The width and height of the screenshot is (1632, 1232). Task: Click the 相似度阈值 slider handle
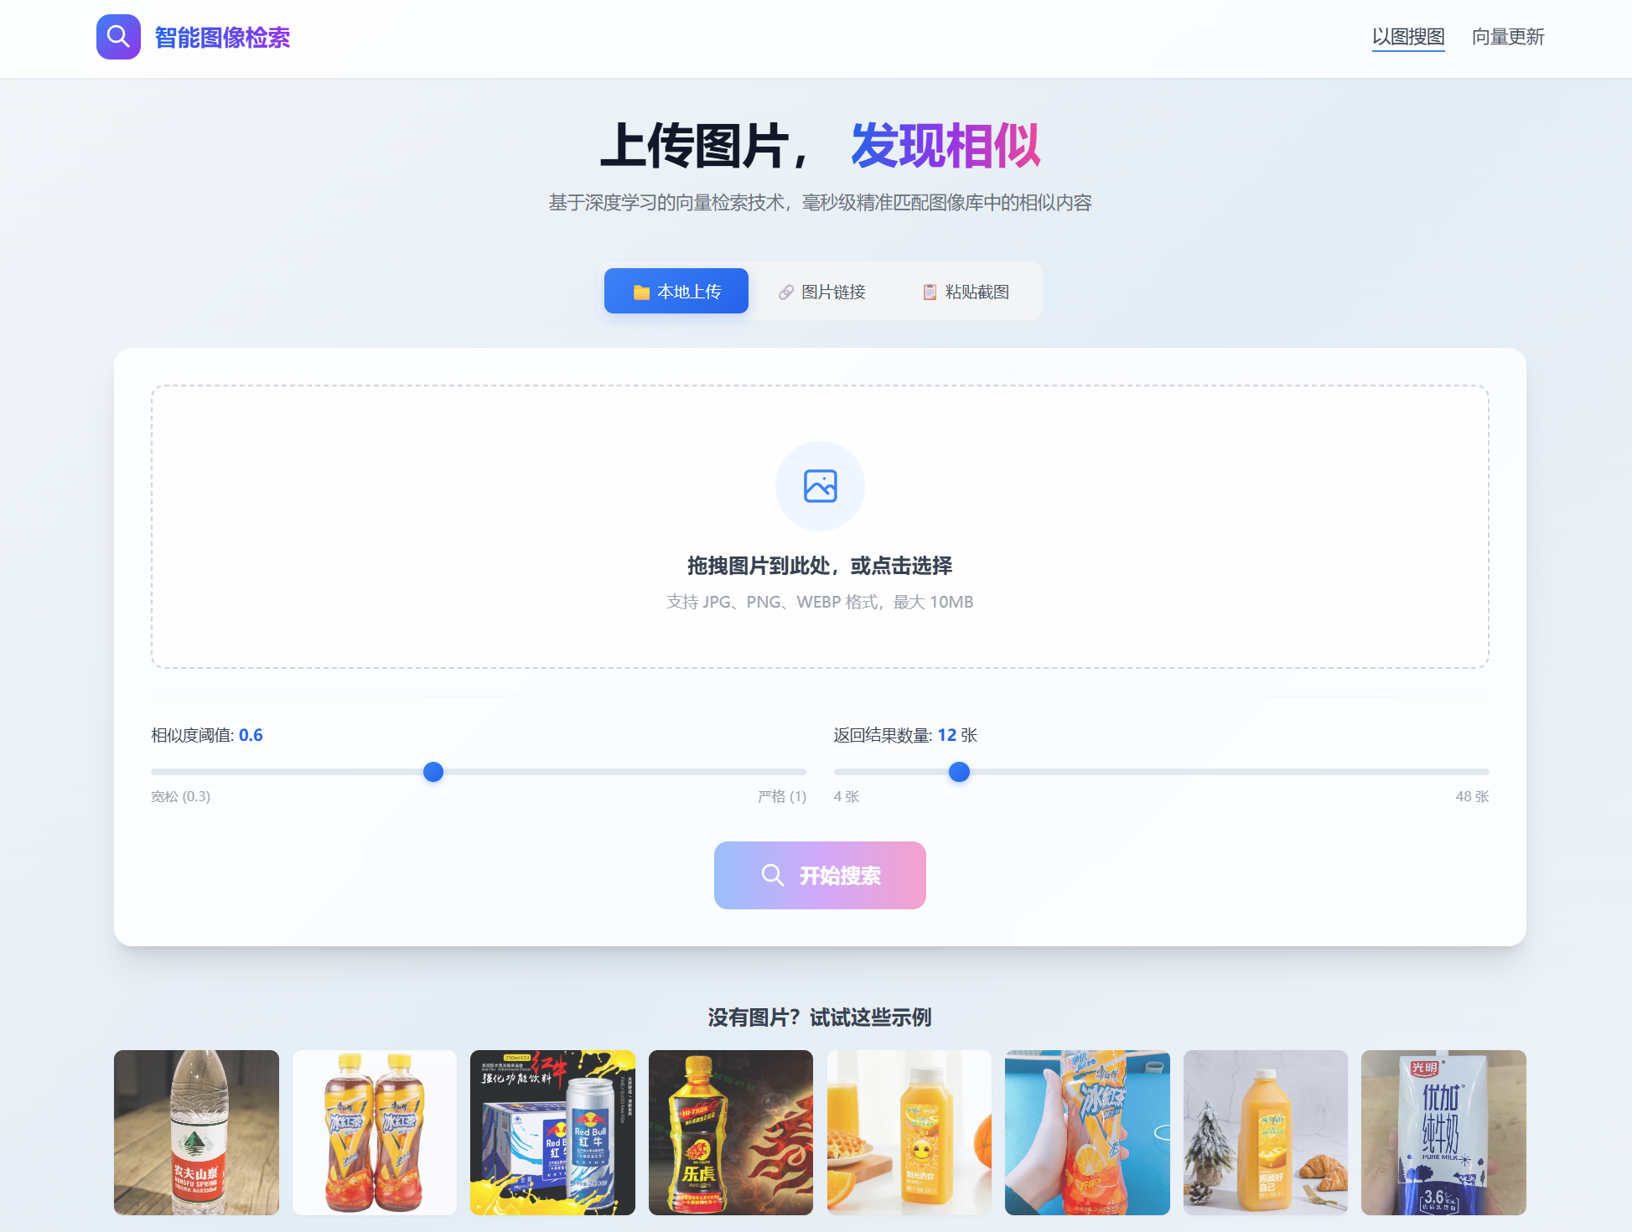[433, 772]
